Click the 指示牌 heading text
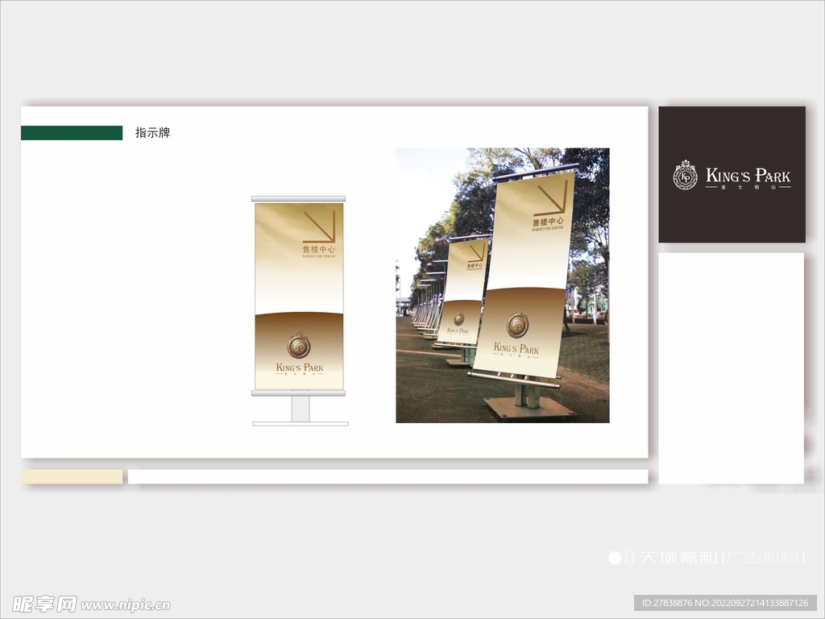 (x=152, y=133)
